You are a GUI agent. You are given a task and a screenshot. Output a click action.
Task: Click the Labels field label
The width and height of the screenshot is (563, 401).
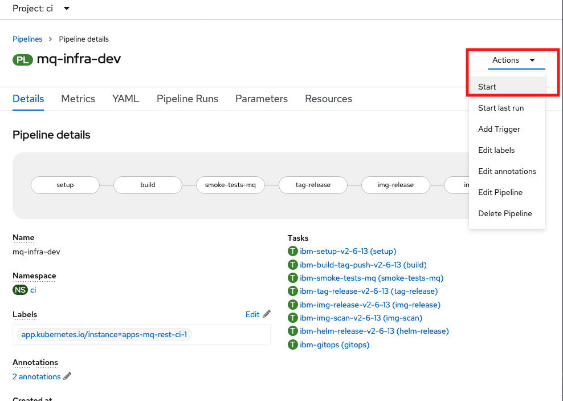(25, 314)
